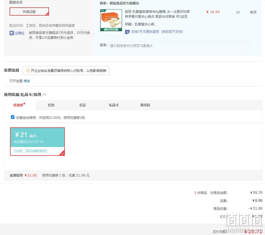
Task: Switch to the 礼品卡 tab
Action: click(114, 105)
